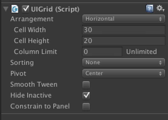Open the UIGrid gear settings menu
Viewport: 168px width, 120px height.
(x=160, y=8)
